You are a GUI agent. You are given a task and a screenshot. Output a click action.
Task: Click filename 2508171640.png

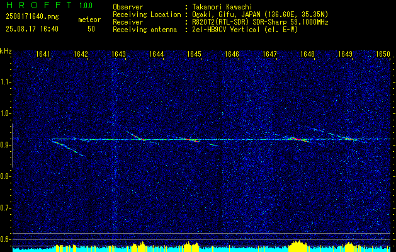pyautogui.click(x=32, y=16)
